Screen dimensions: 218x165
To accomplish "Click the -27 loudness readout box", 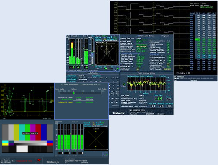I will (x=161, y=106).
